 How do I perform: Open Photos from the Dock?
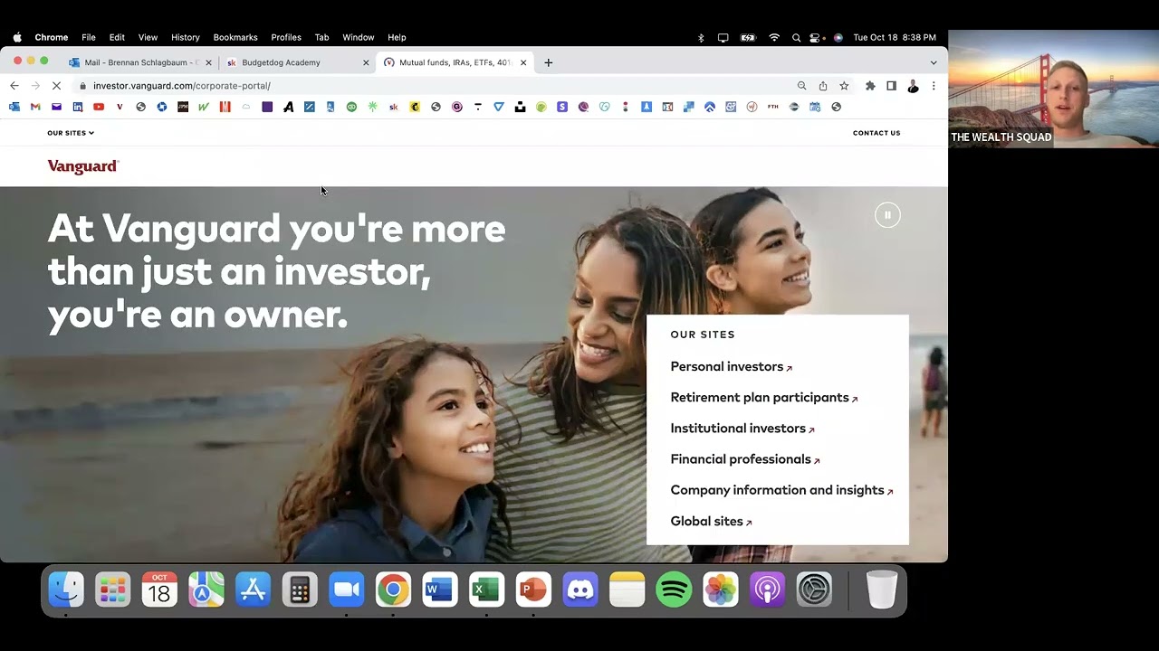coord(721,590)
